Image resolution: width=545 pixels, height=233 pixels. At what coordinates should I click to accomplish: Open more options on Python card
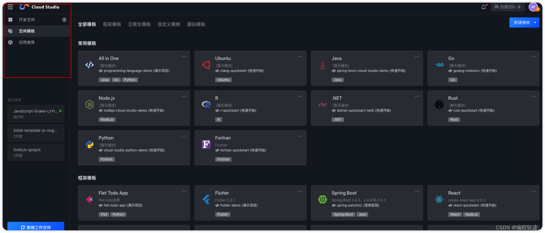click(x=184, y=136)
